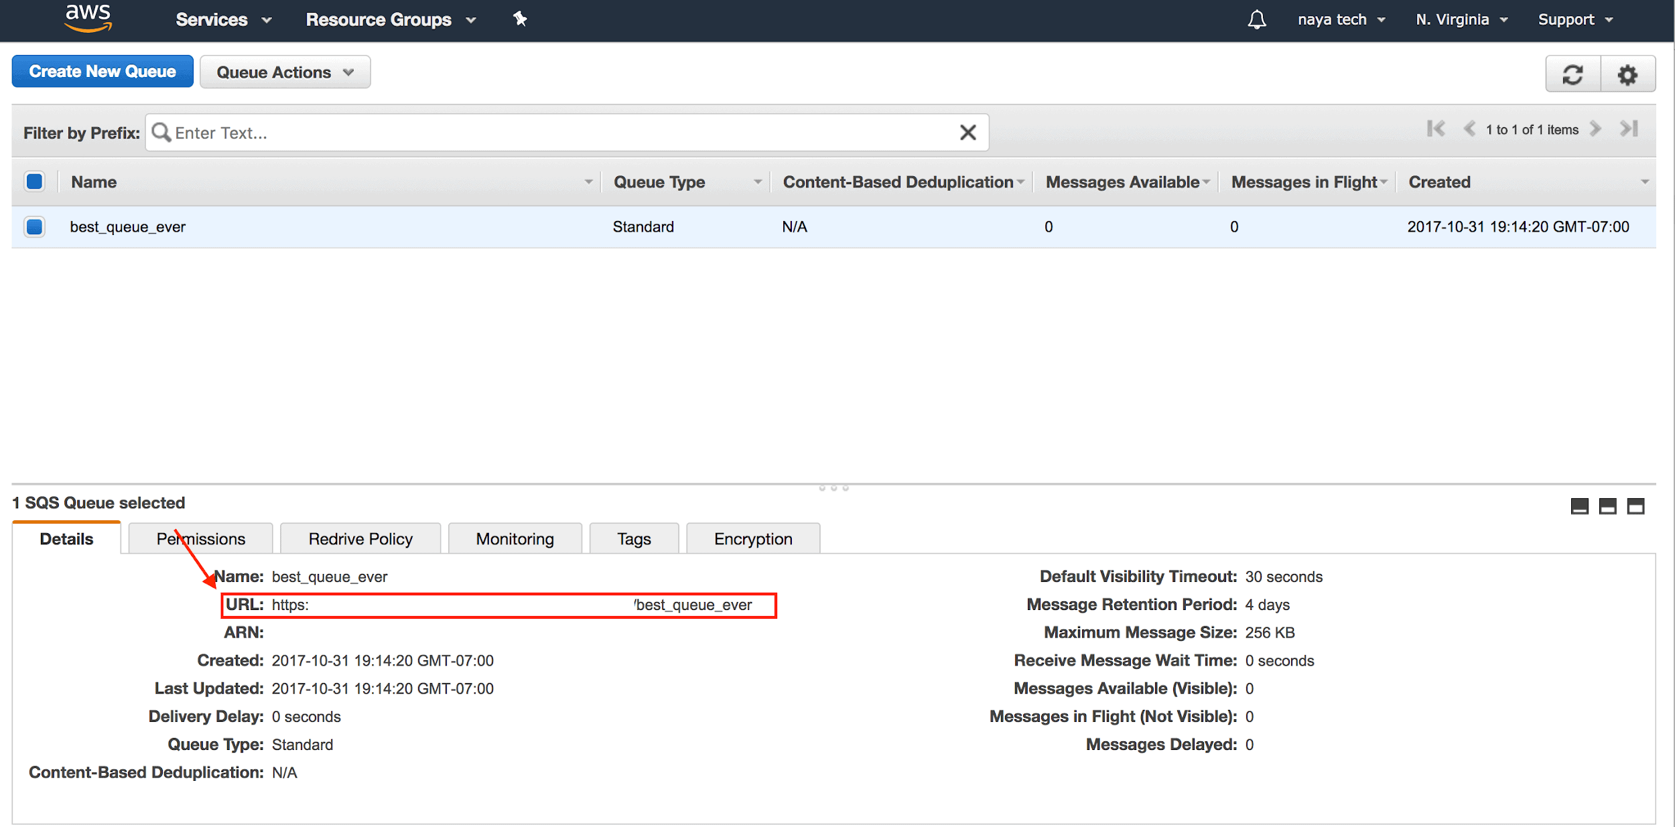The height and width of the screenshot is (827, 1675).
Task: Open the Encryption tab
Action: pos(753,538)
